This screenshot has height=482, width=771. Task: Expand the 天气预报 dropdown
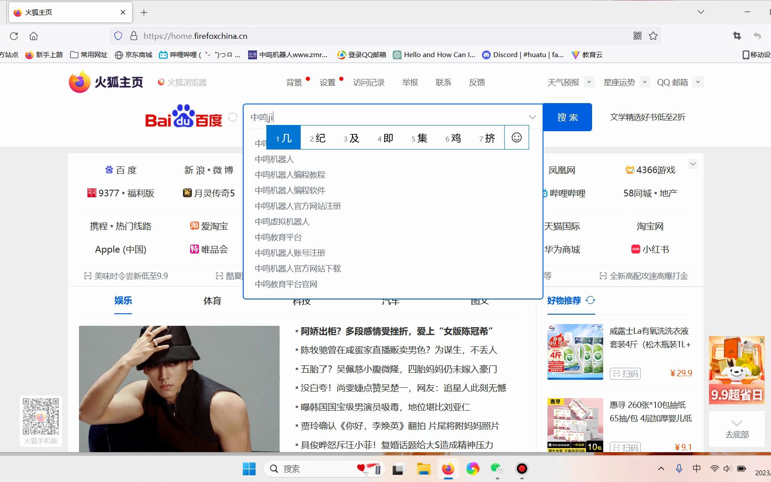click(589, 82)
